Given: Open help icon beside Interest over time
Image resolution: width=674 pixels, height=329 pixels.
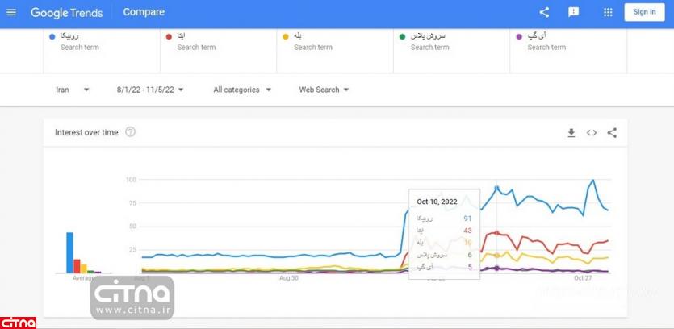Looking at the screenshot, I should tap(130, 132).
